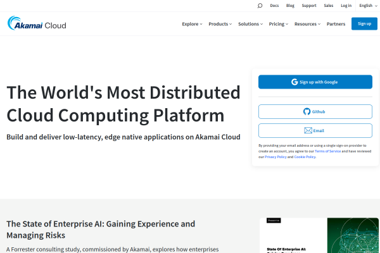Go to the Blog page

click(x=290, y=6)
